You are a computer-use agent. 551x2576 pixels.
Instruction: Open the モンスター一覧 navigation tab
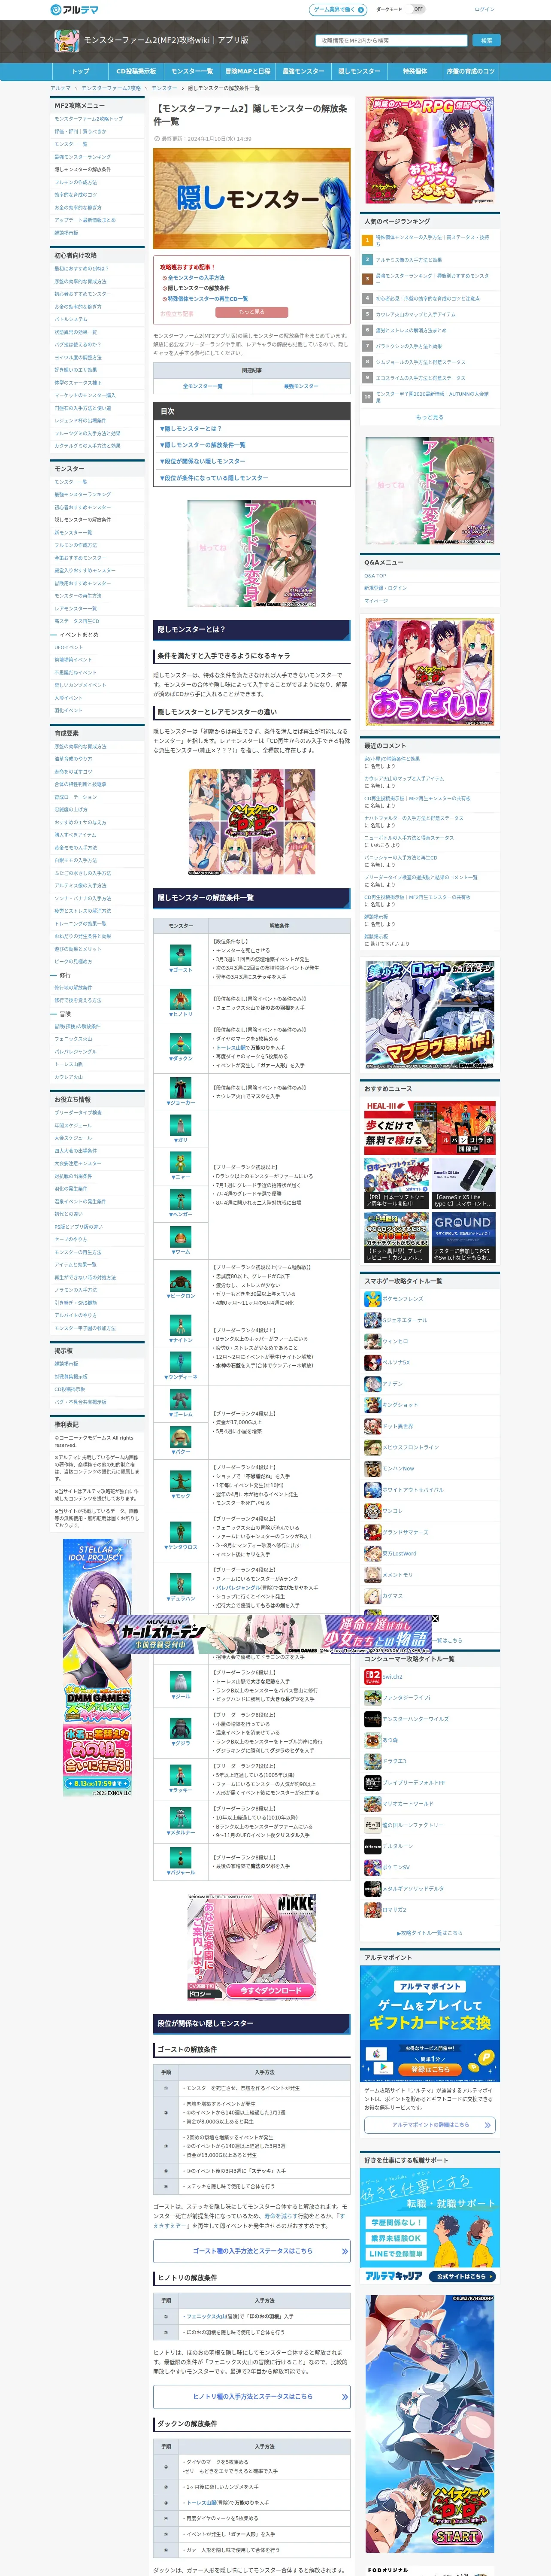(191, 72)
